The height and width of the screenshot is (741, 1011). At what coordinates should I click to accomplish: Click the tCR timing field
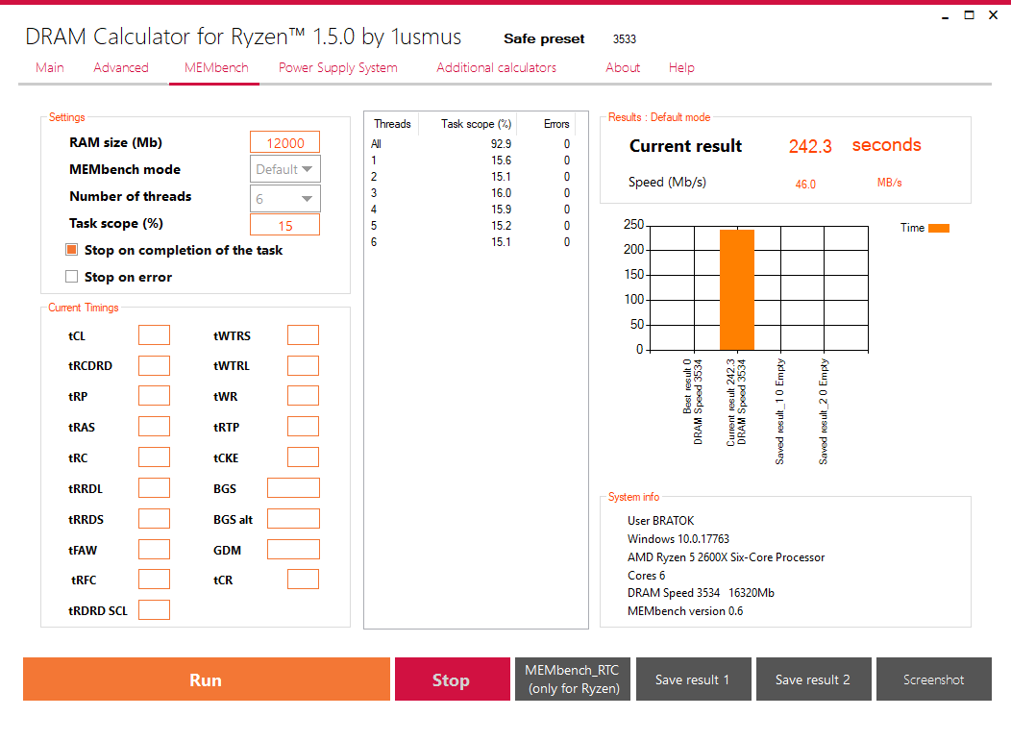(x=303, y=580)
